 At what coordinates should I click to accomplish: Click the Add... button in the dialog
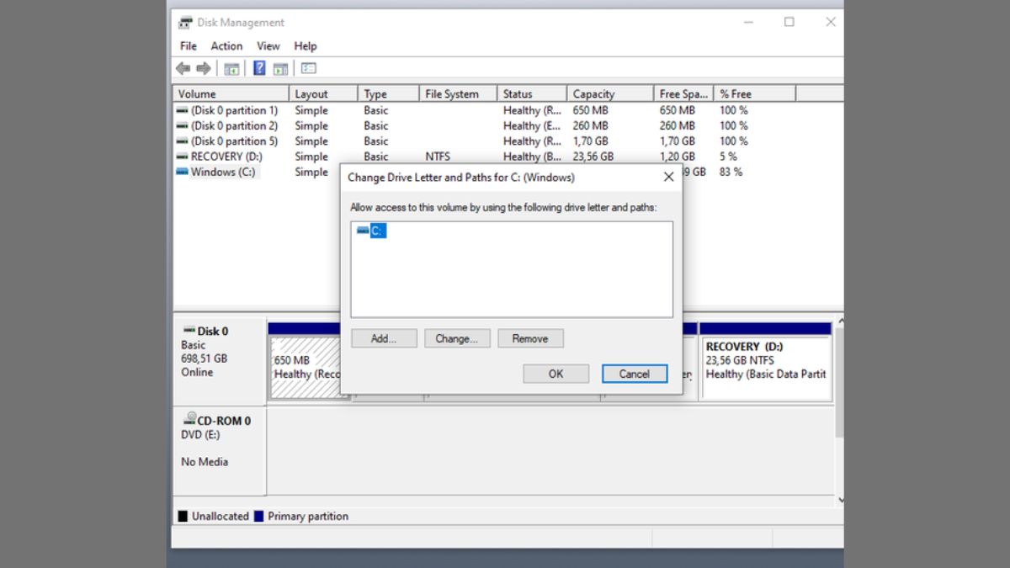[x=384, y=338]
